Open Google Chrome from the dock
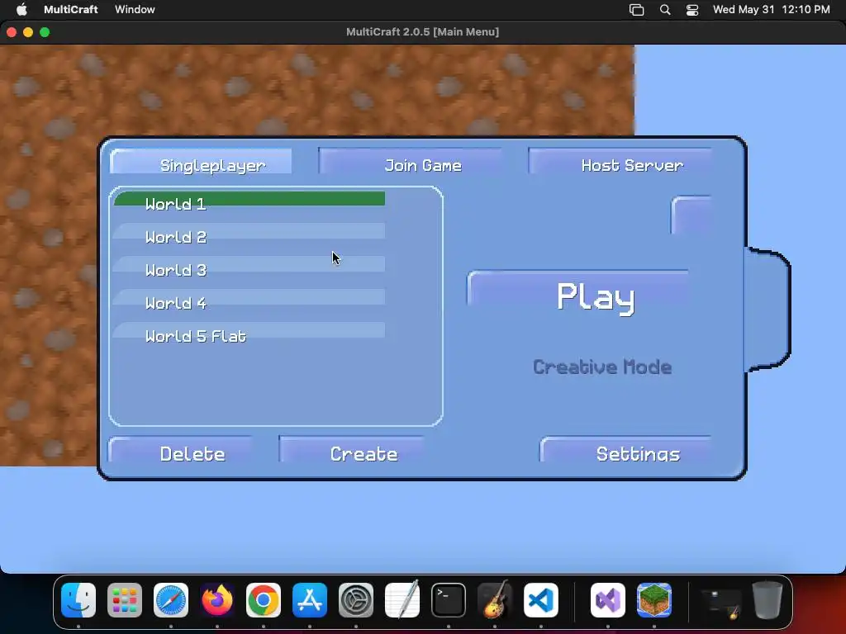846x634 pixels. click(x=264, y=600)
